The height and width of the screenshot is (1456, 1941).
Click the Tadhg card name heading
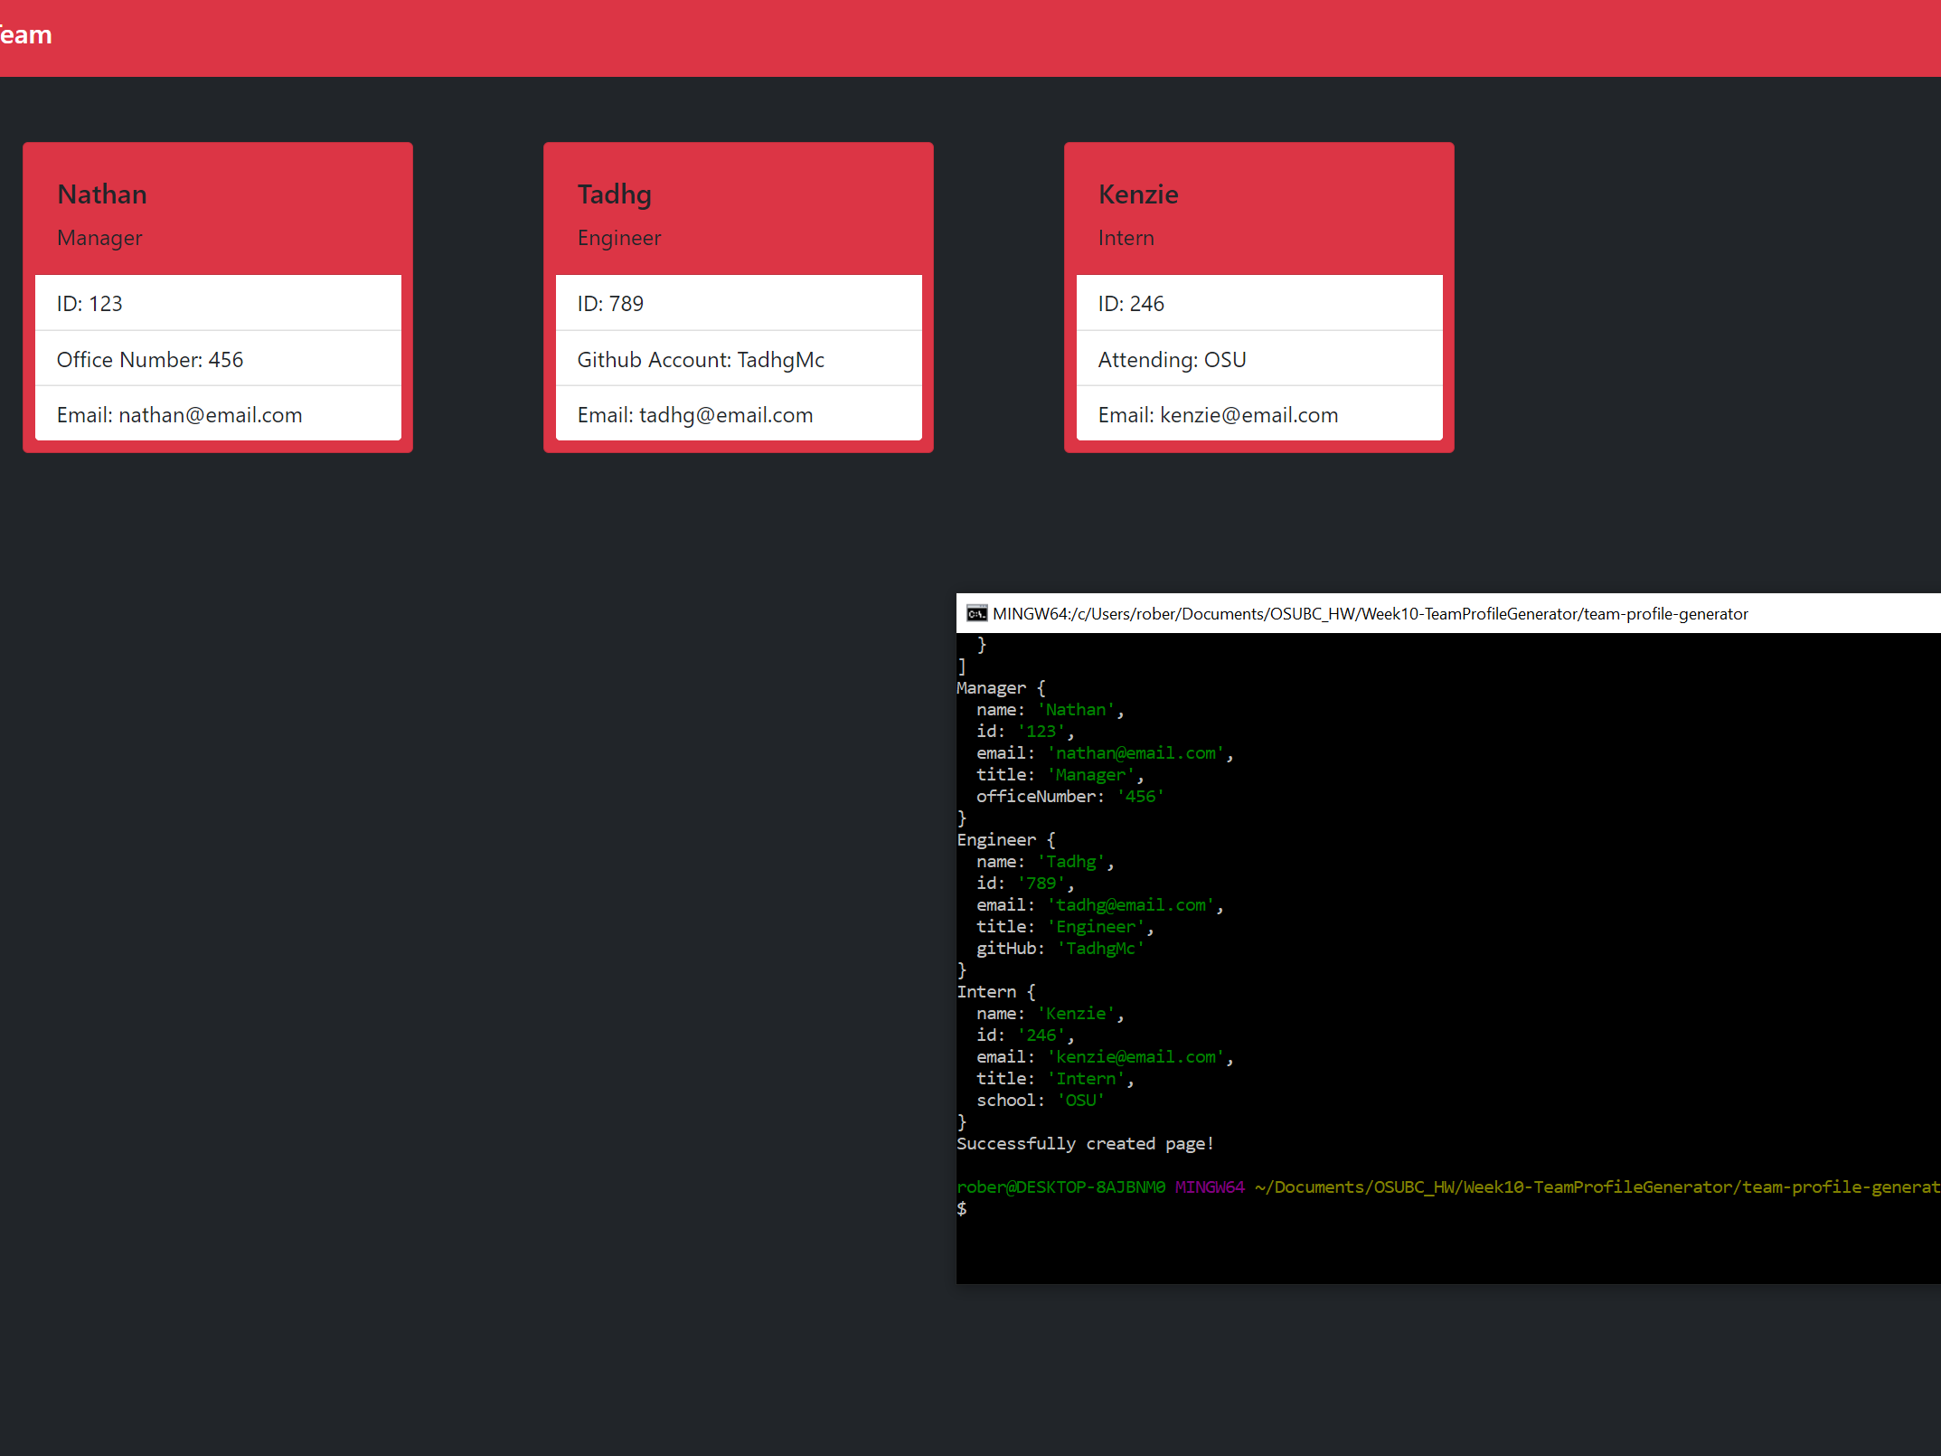614,194
